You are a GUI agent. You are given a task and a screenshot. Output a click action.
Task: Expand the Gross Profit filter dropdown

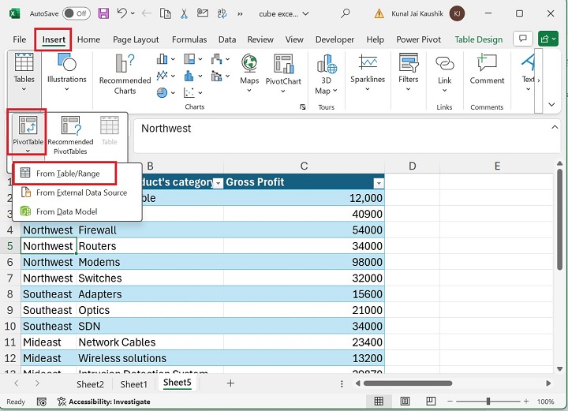click(377, 183)
